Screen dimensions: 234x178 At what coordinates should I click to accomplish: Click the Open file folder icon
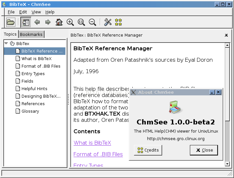coord(10,22)
